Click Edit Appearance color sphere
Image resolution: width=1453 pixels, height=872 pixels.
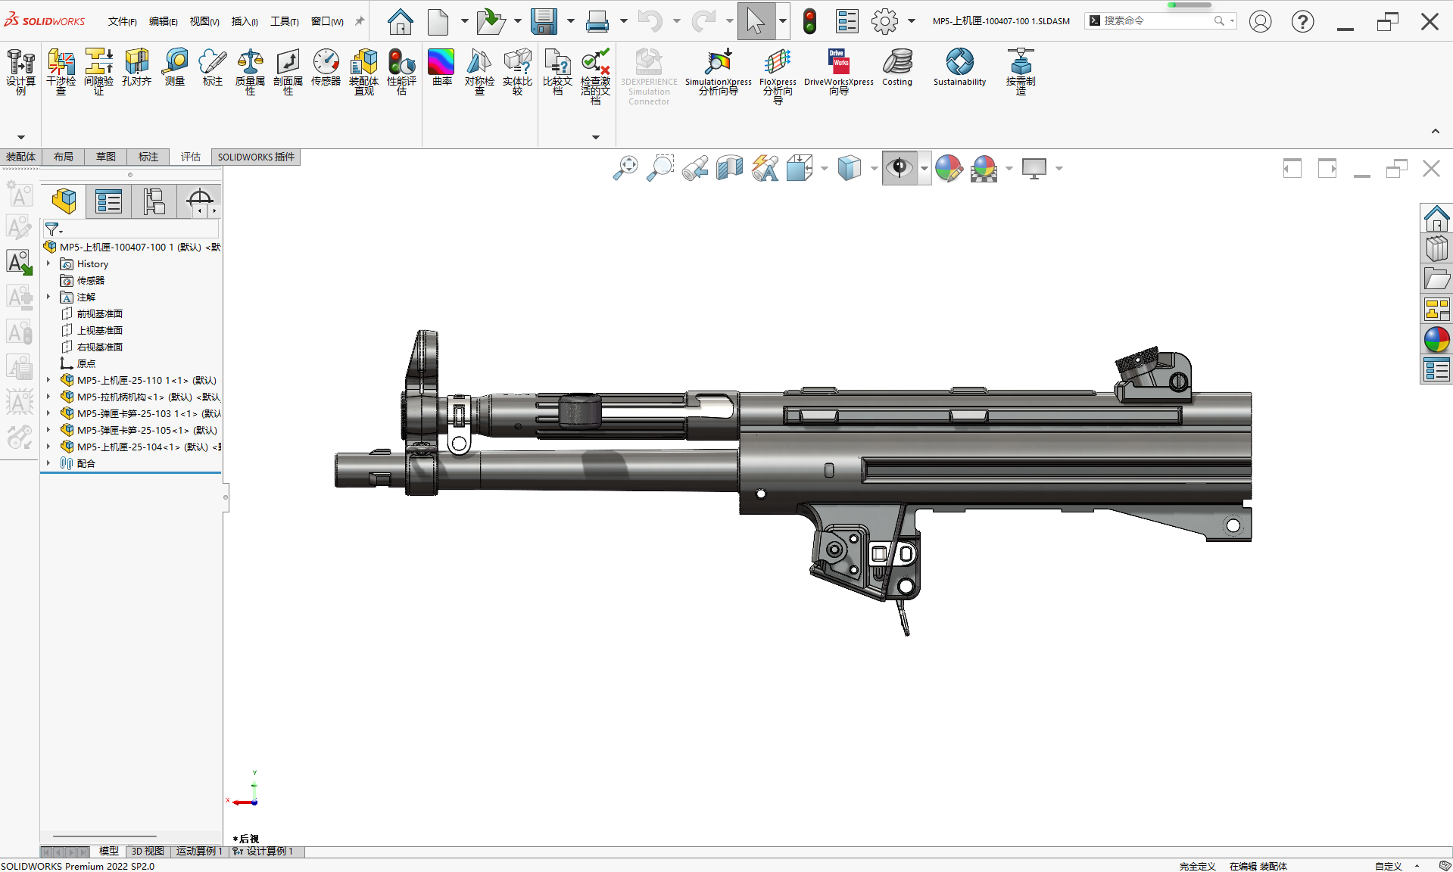(948, 168)
